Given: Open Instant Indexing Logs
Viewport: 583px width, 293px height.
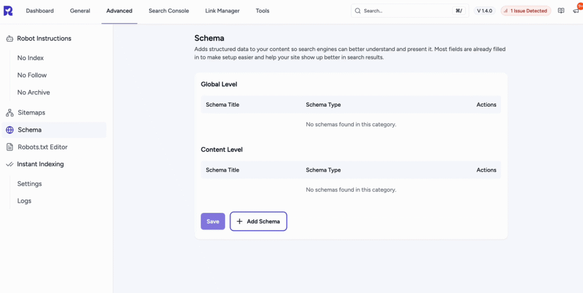Looking at the screenshot, I should pos(24,201).
